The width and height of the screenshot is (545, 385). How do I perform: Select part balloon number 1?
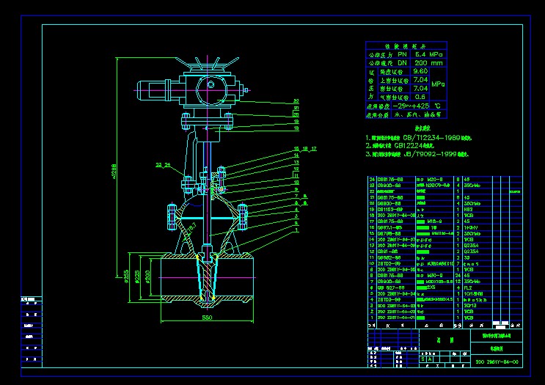(x=296, y=230)
